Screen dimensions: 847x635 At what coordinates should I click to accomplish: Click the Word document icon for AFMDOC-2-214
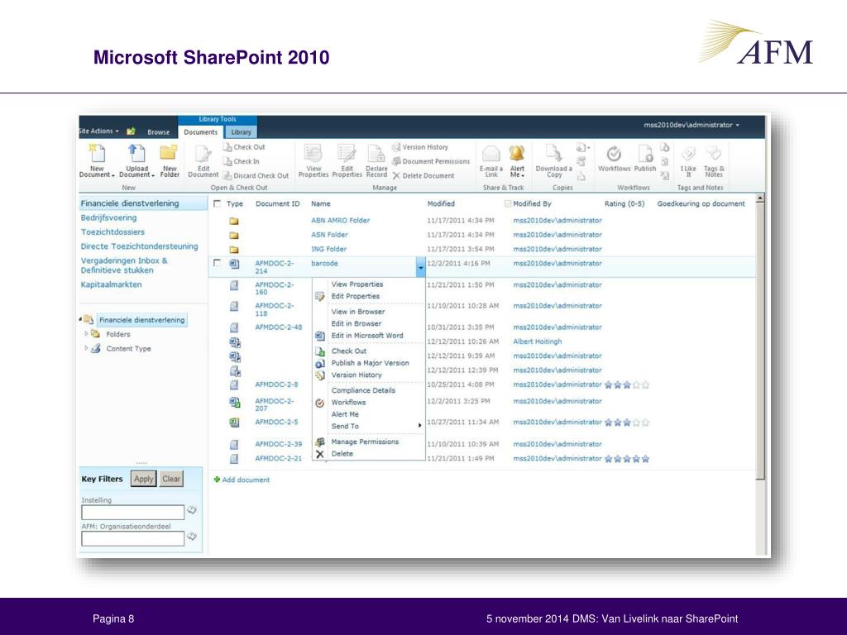[234, 264]
